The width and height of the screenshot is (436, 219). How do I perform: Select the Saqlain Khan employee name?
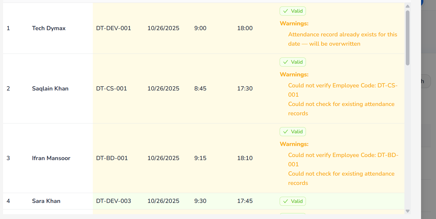[50, 89]
